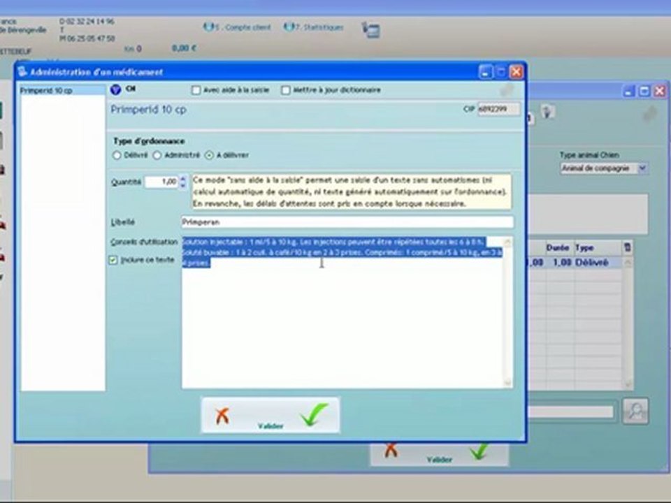The image size is (671, 503).
Task: Enable 'Avec aide à la saisie' checkbox
Action: (196, 90)
